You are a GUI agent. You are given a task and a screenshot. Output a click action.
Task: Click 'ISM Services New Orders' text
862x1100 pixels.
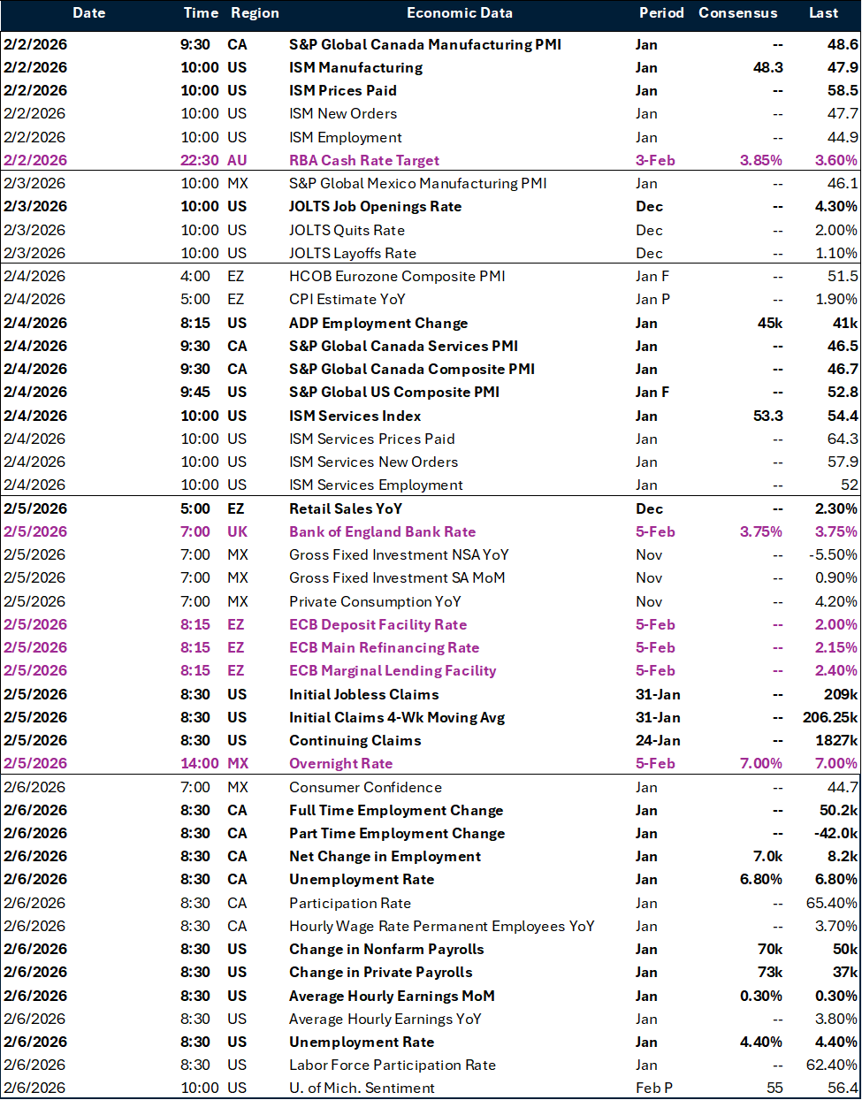374,462
